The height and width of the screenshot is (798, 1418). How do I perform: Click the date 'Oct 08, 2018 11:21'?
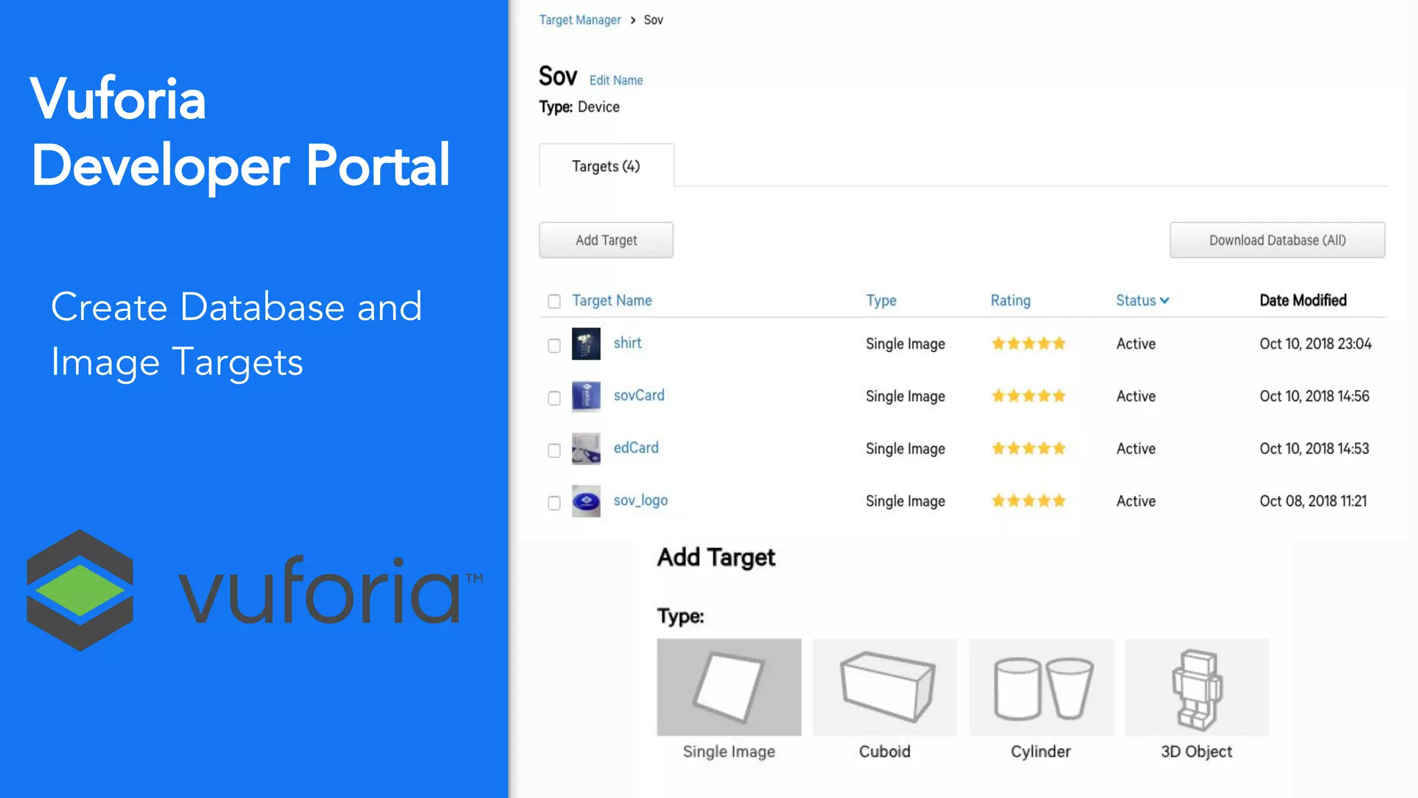click(x=1313, y=501)
